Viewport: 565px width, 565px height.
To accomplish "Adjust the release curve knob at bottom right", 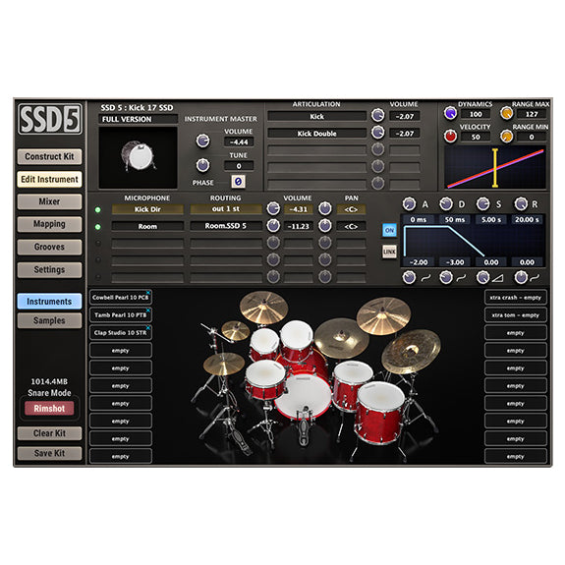I will point(521,277).
